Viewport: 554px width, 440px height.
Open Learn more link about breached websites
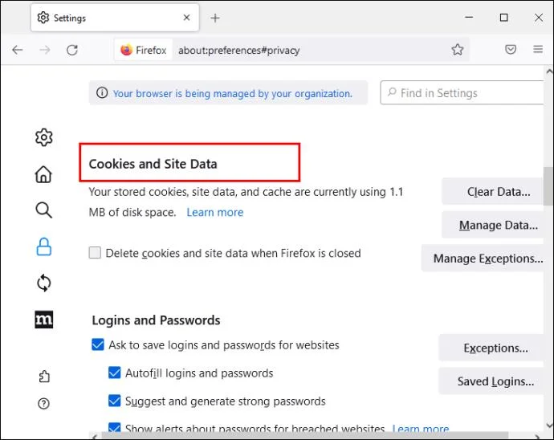coord(421,428)
